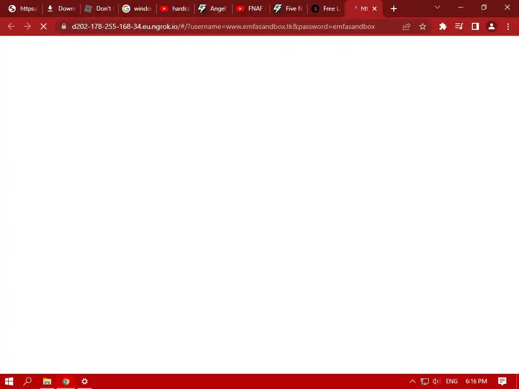
Task: Stop loading the page
Action: (44, 26)
